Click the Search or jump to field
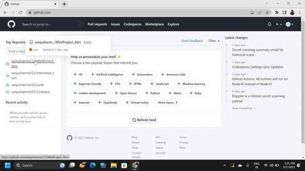The height and width of the screenshot is (171, 305). (51, 24)
